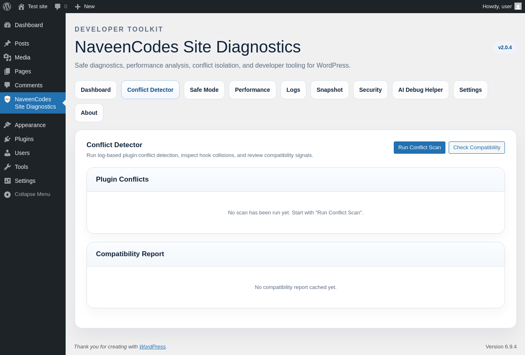Follow the WordPress footer link
This screenshot has width=525, height=355.
coord(152,346)
